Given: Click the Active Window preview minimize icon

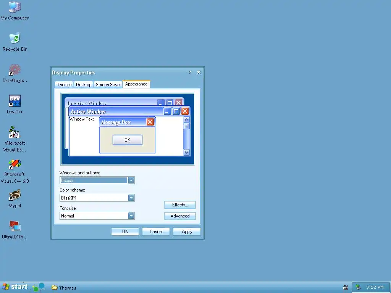Looking at the screenshot, I should pos(167,111).
